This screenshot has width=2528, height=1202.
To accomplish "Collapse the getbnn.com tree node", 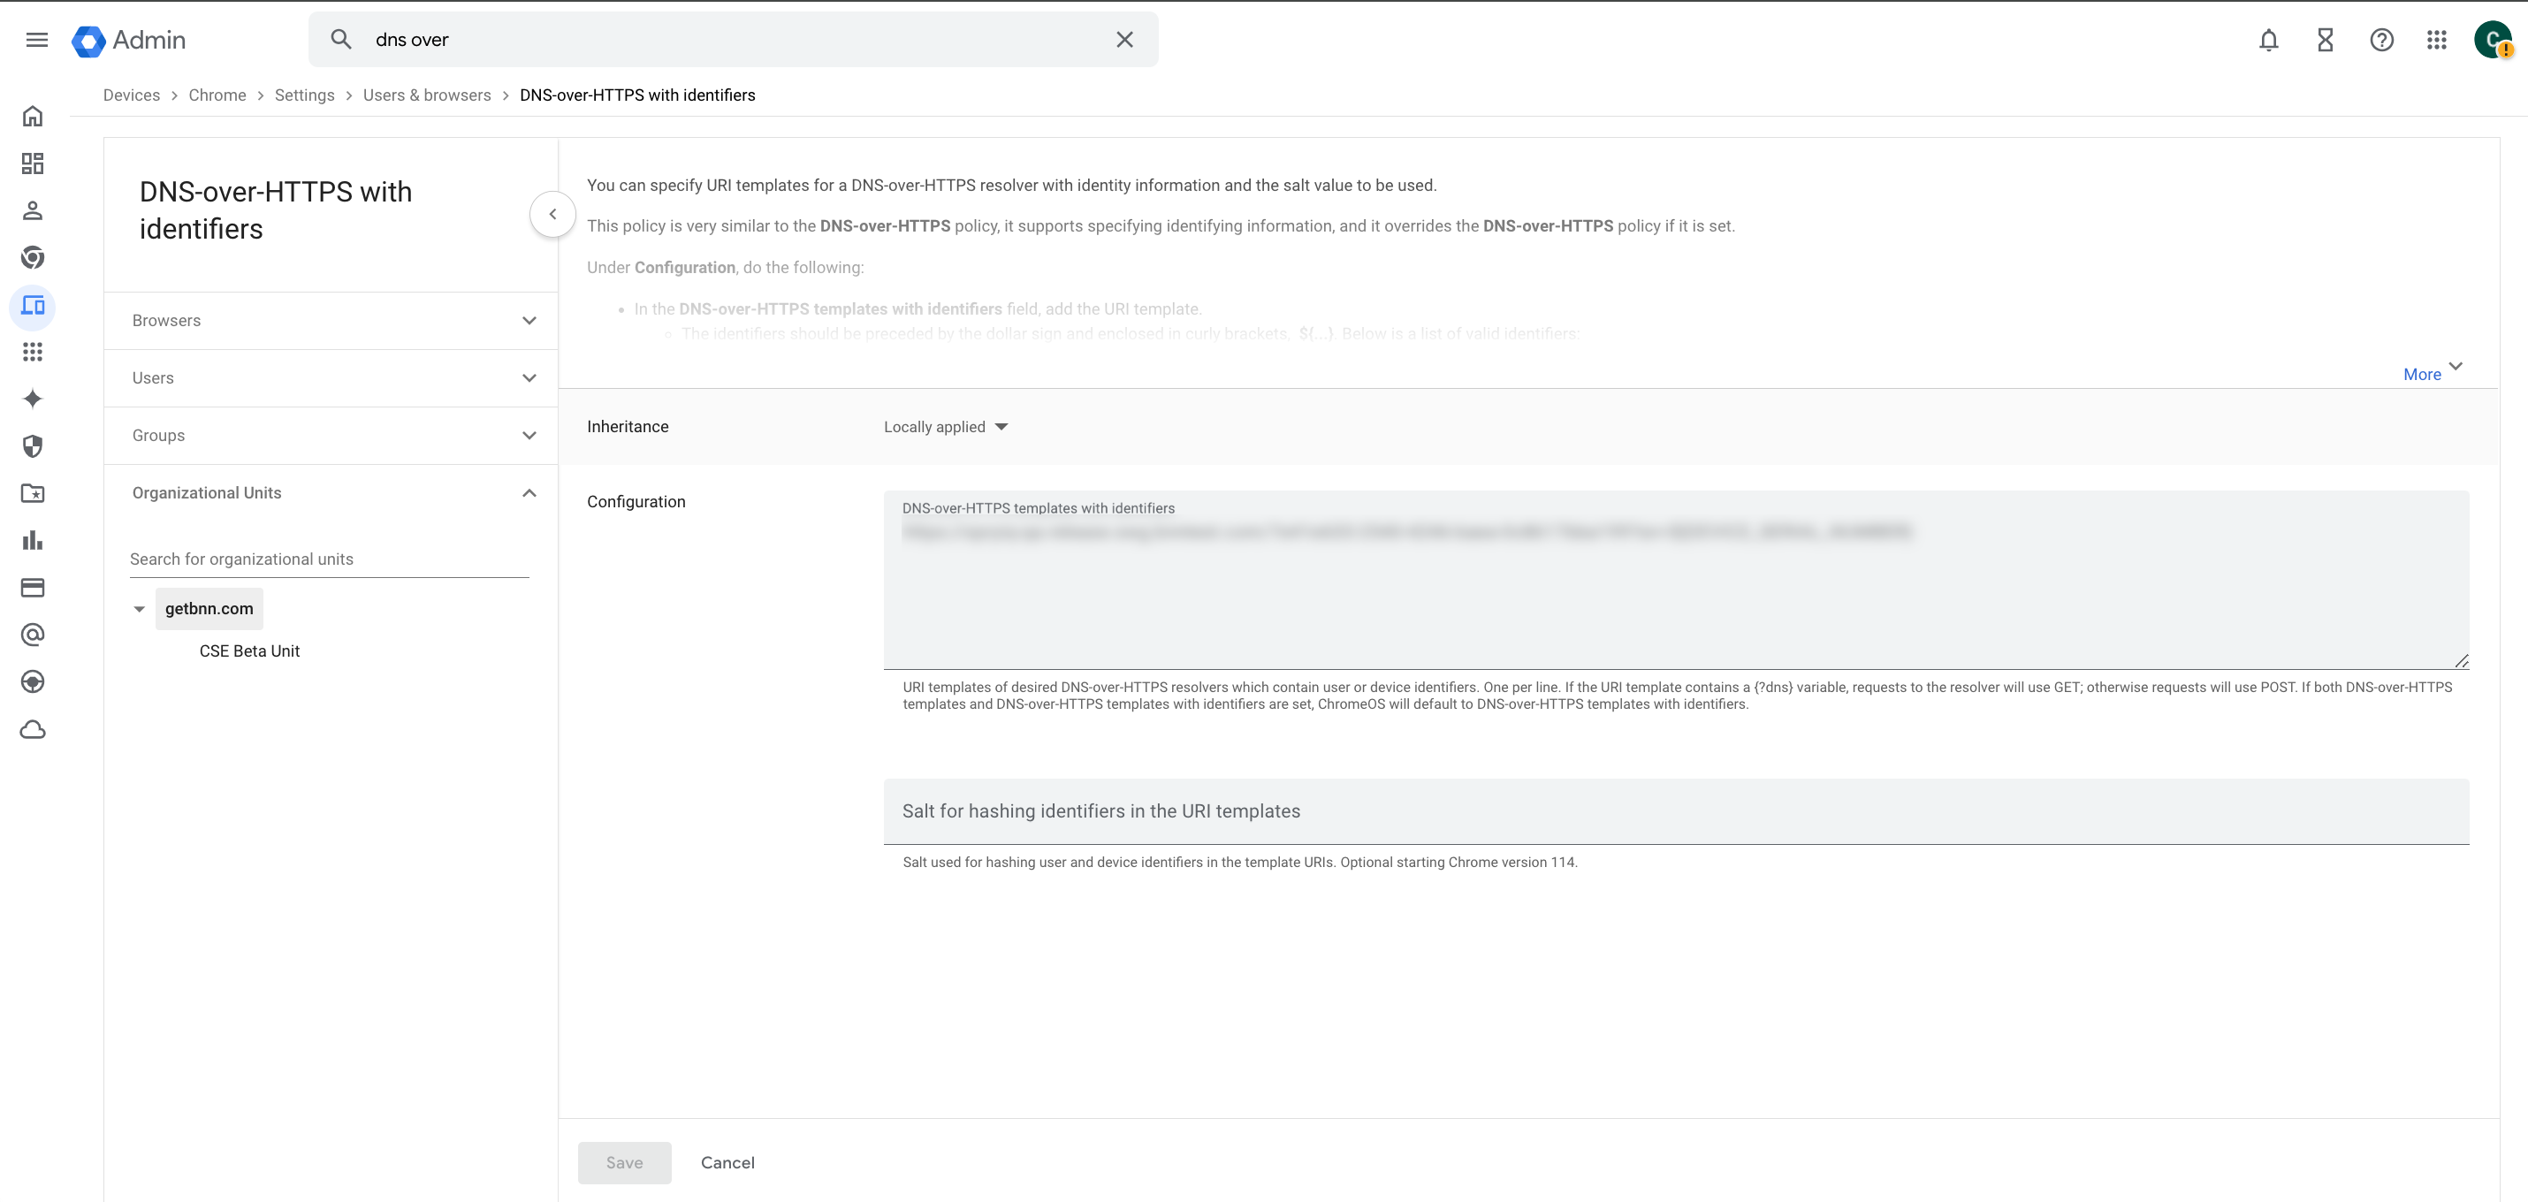I will (x=140, y=609).
